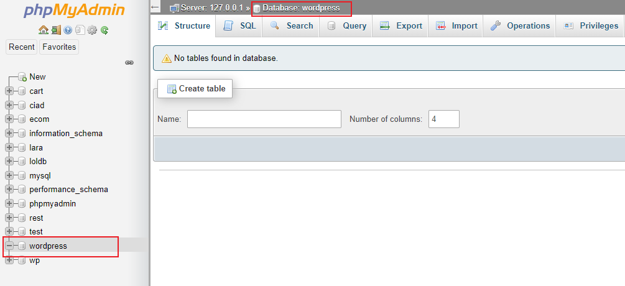Switch to the SQL tab
625x286 pixels.
(x=239, y=26)
